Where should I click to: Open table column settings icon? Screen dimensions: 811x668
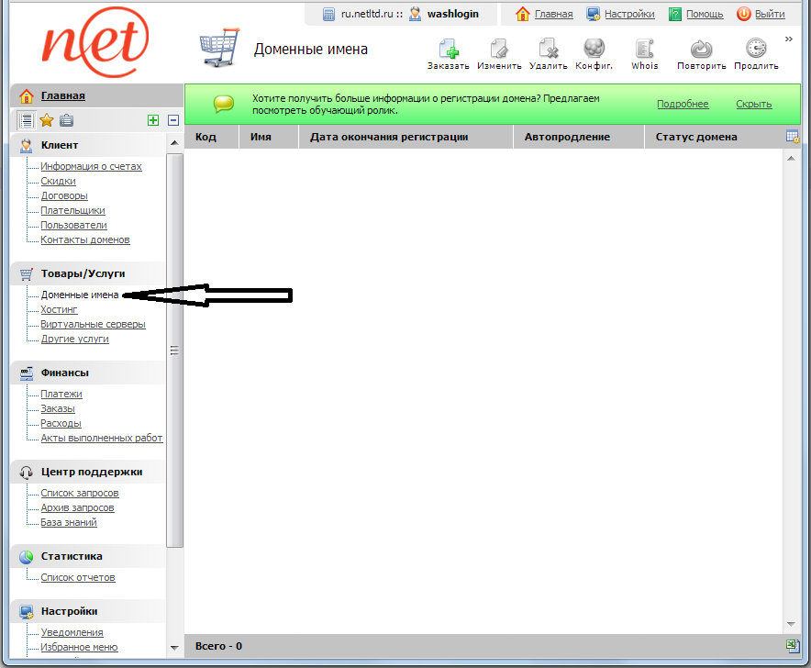[x=793, y=137]
